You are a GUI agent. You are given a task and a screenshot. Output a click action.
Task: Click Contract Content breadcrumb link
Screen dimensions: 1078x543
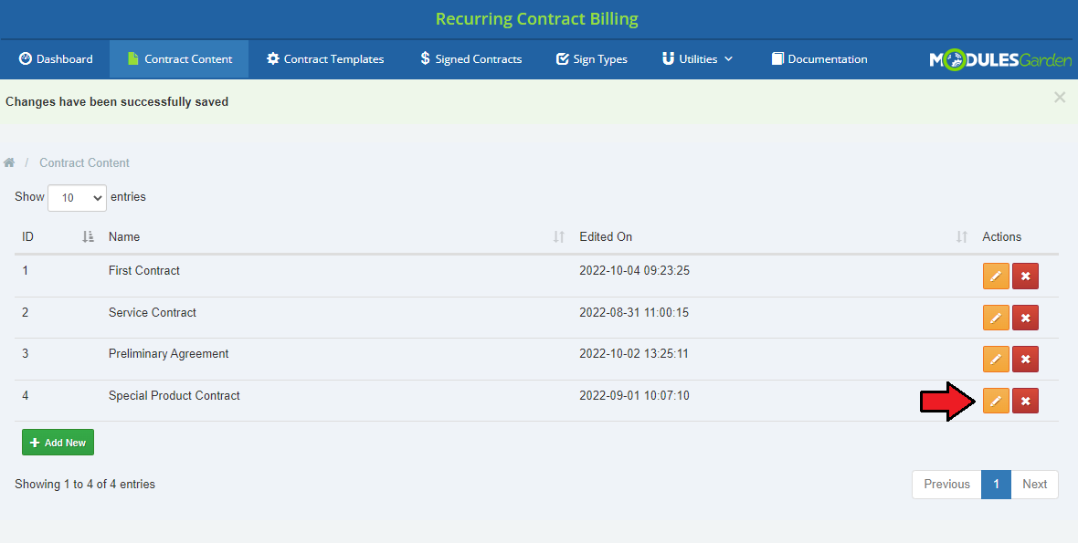[85, 162]
